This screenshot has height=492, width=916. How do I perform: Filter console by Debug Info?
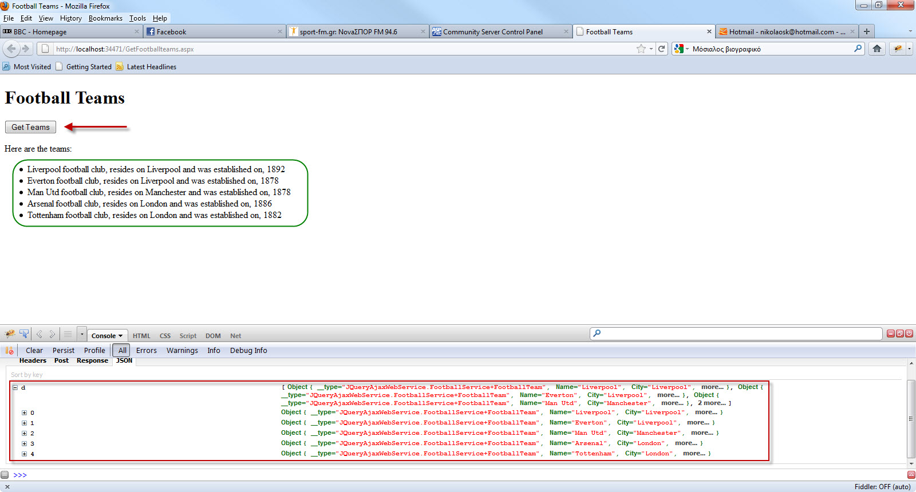248,350
